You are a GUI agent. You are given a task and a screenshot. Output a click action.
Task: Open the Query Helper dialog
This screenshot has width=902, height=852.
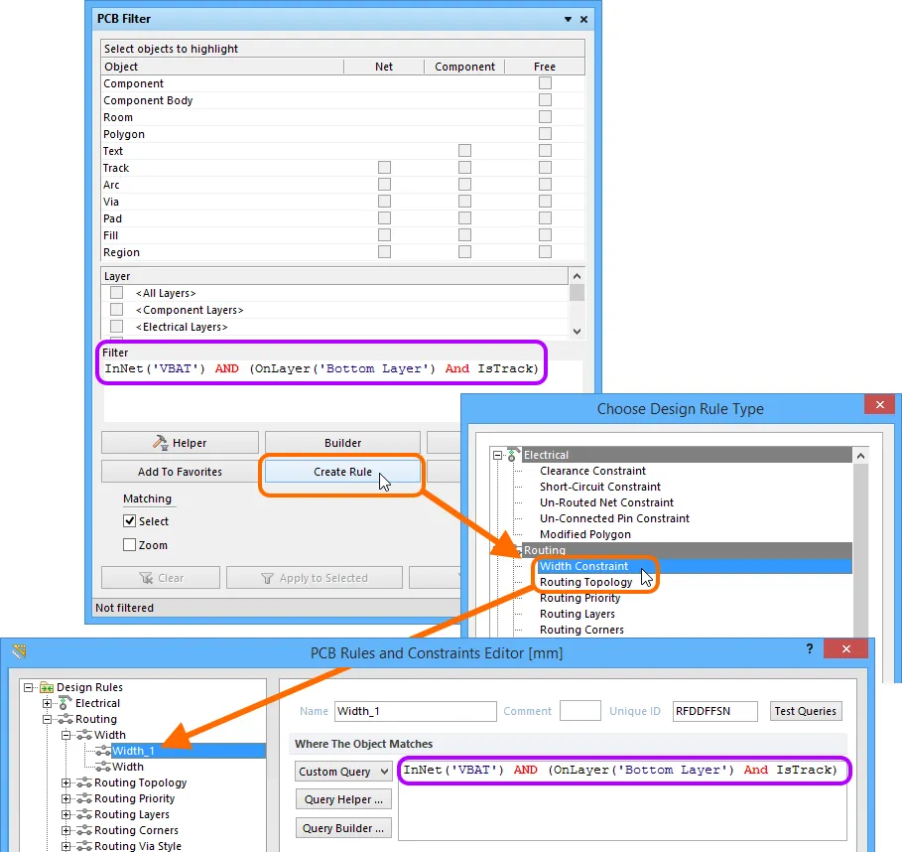(343, 799)
